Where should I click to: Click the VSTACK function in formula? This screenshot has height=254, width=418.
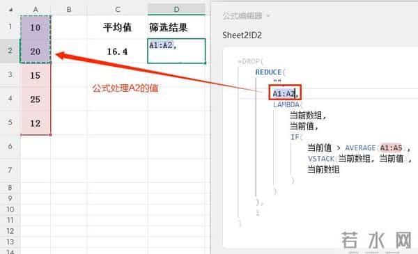click(x=321, y=159)
